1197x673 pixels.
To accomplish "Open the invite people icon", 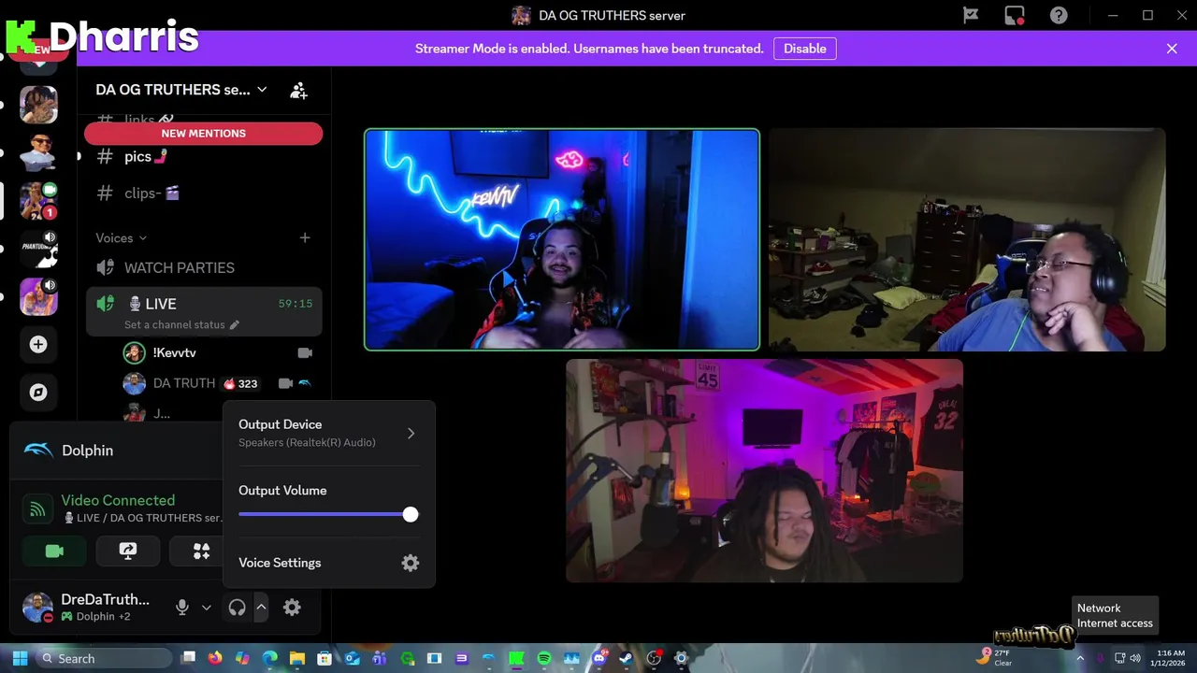I will click(298, 90).
